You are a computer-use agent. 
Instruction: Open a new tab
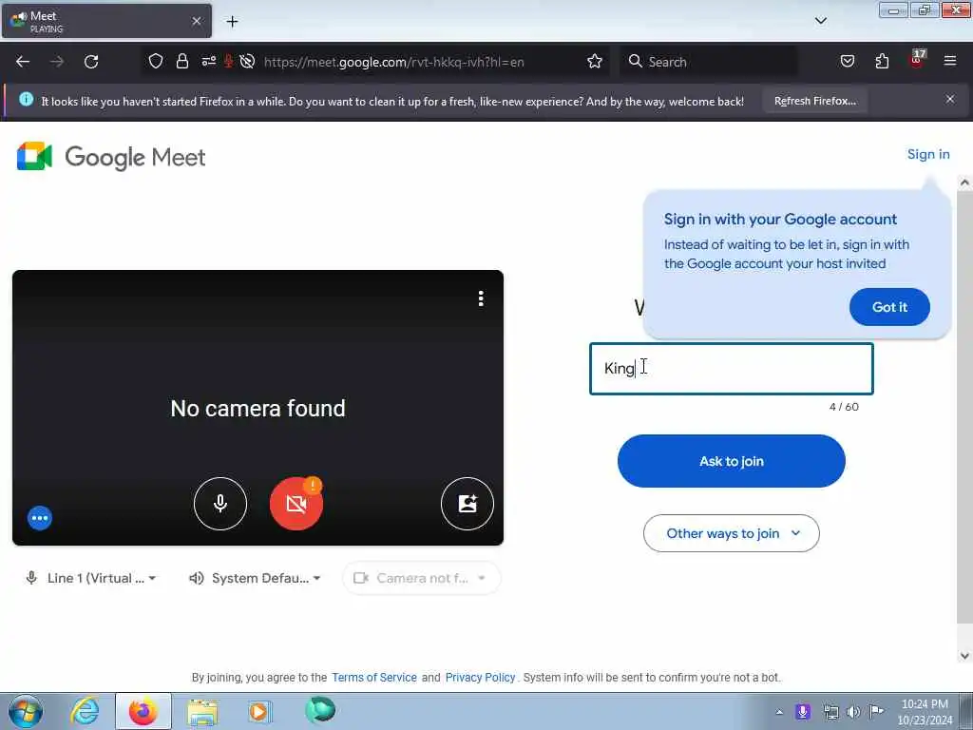232,22
